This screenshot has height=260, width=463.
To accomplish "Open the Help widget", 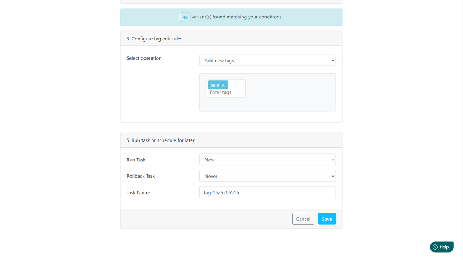I will pyautogui.click(x=442, y=247).
